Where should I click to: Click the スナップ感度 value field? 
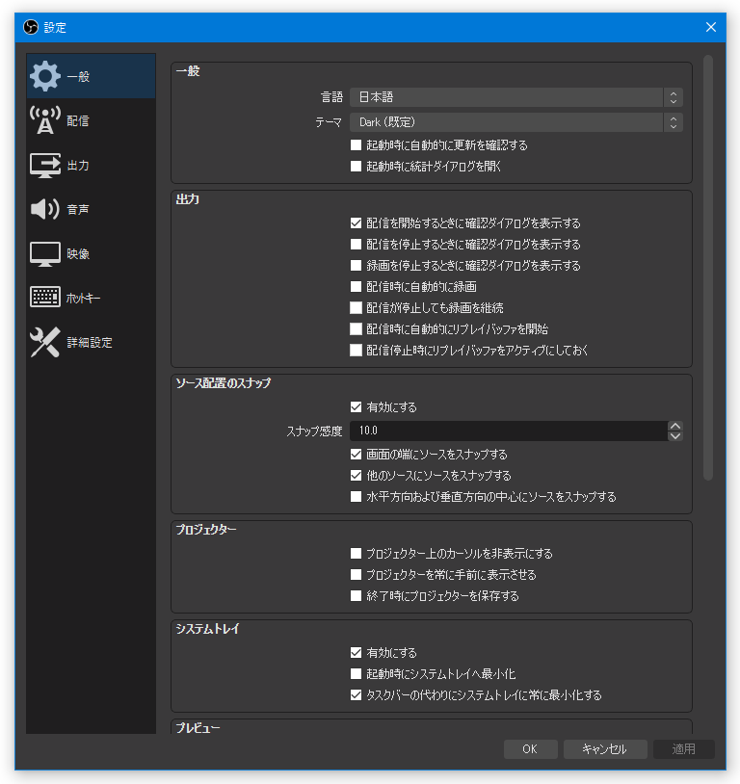coord(509,431)
